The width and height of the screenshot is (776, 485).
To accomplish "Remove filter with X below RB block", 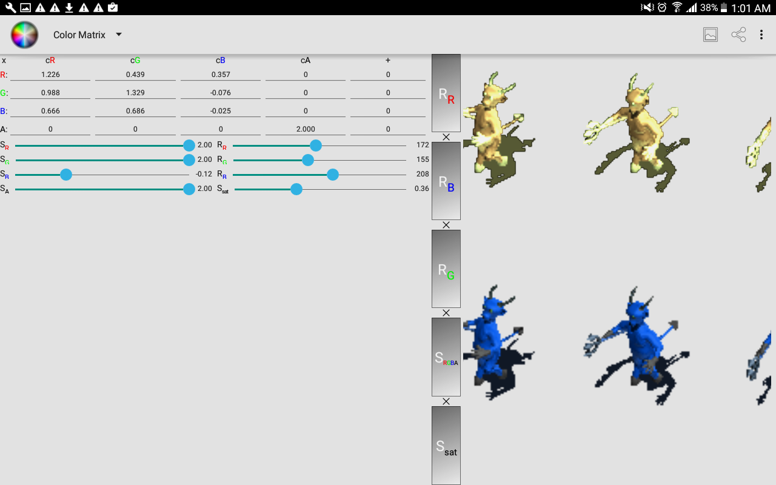I will point(446,225).
